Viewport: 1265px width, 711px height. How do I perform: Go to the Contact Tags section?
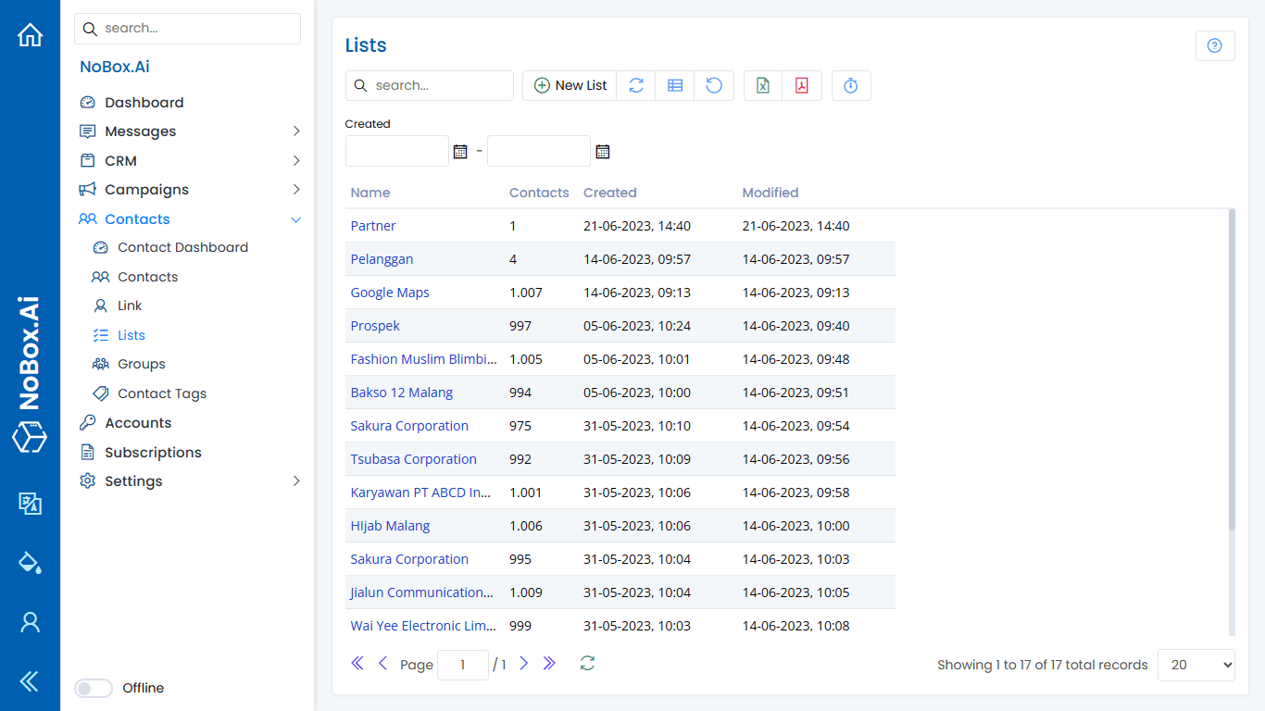[x=161, y=393]
